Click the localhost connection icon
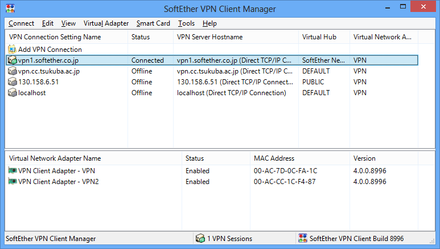440x249 pixels. (x=13, y=93)
